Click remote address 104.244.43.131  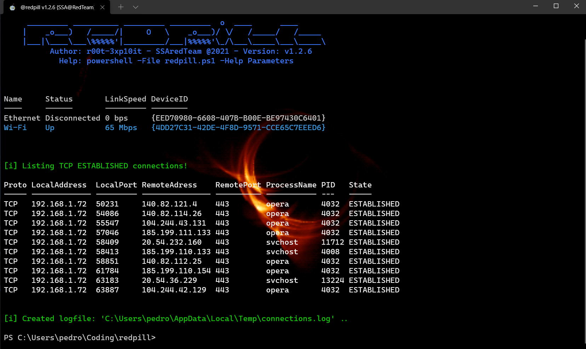tap(174, 223)
